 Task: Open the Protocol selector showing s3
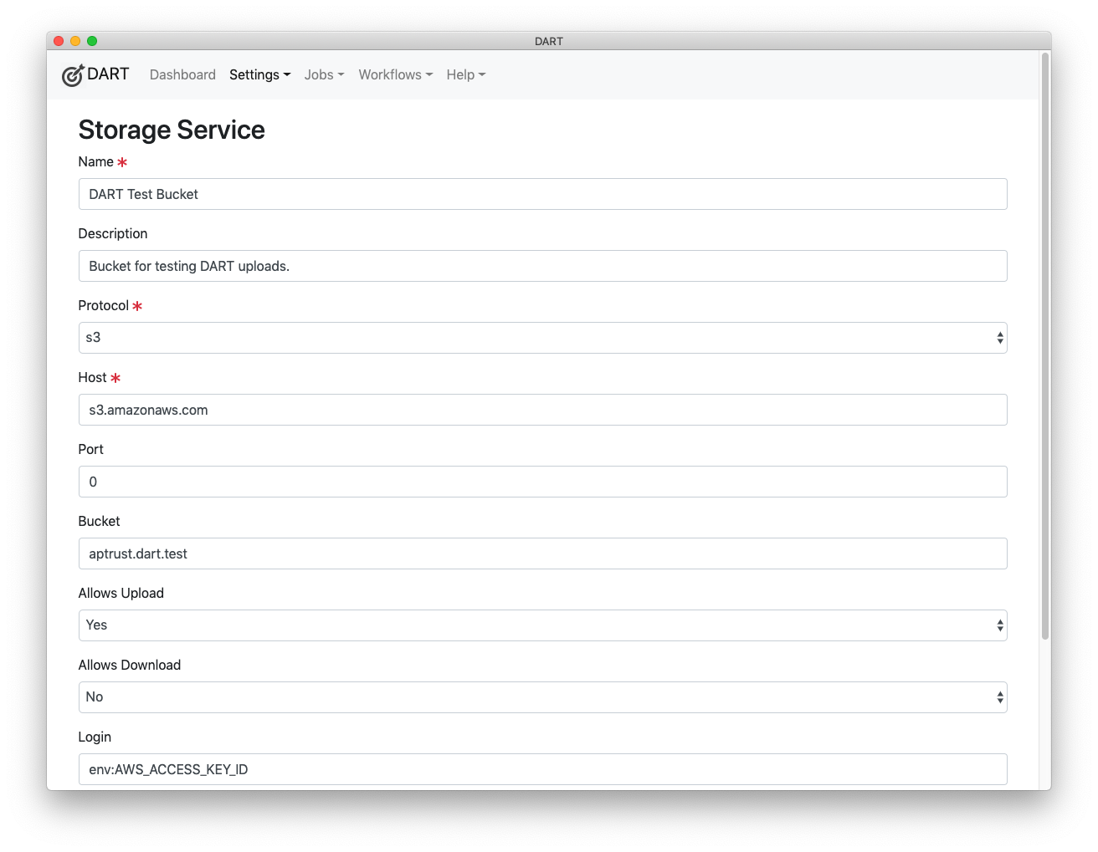tap(542, 338)
